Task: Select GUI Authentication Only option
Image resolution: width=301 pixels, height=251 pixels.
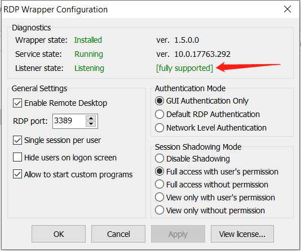Action: [x=160, y=101]
